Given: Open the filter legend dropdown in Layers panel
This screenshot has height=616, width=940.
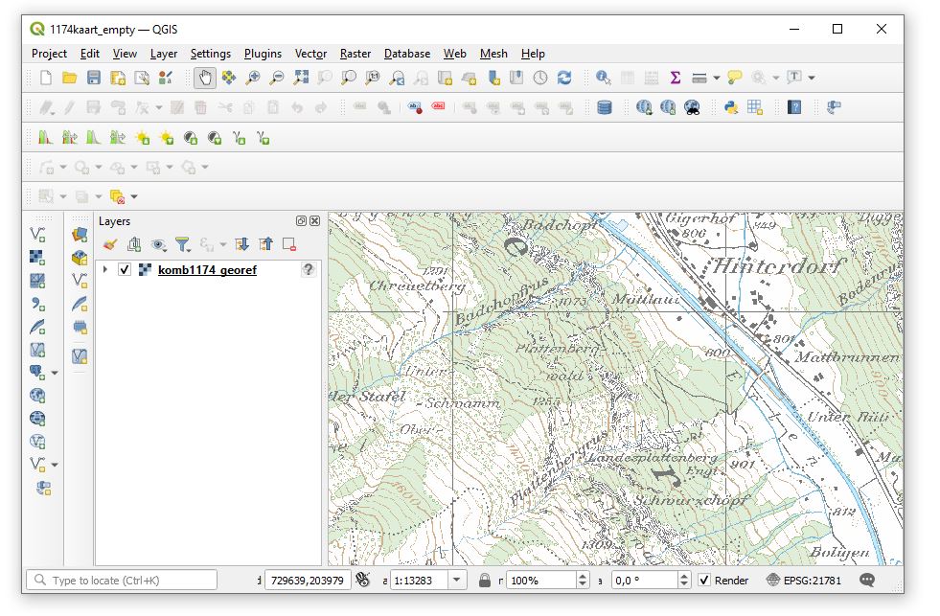Looking at the screenshot, I should click(183, 245).
